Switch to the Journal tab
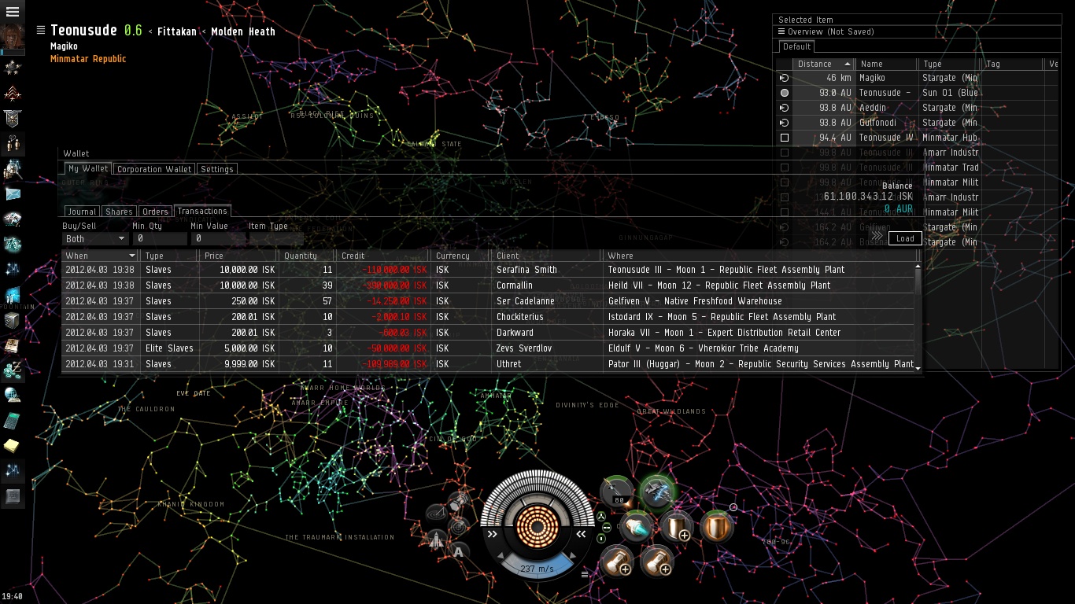This screenshot has height=604, width=1075. click(x=82, y=212)
